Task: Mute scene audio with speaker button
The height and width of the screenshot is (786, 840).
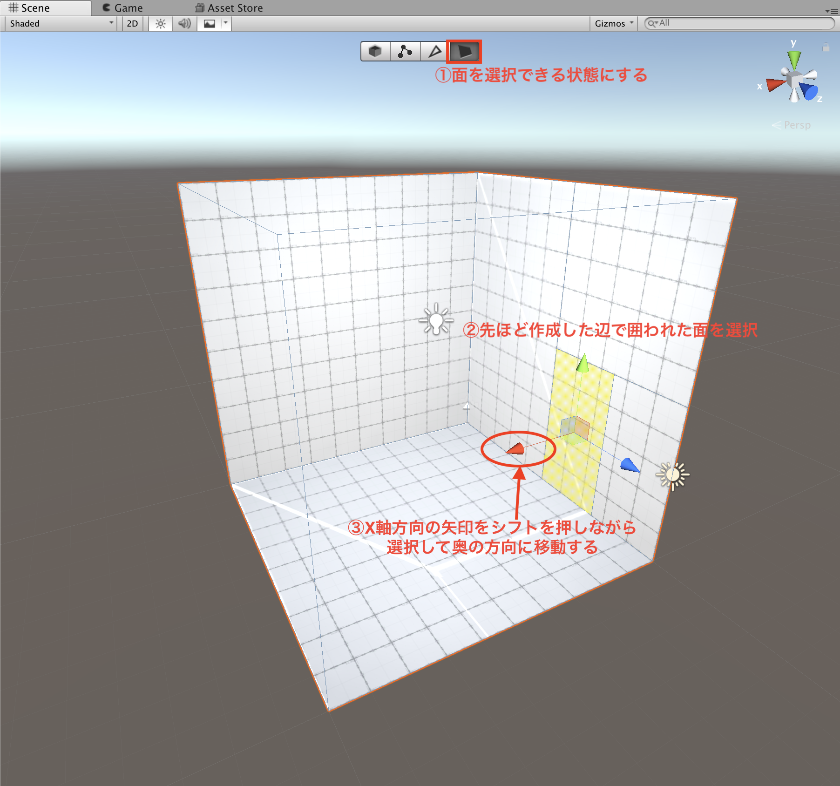Action: (x=185, y=23)
